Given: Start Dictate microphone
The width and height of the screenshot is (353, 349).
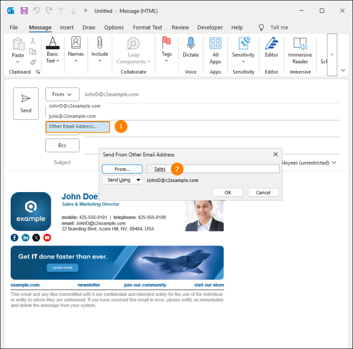Looking at the screenshot, I should tap(191, 47).
